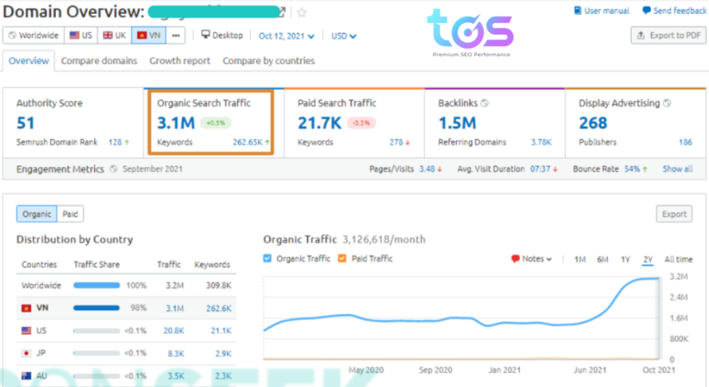Viewport: 709px width, 387px height.
Task: Switch to Compare domains tab
Action: point(99,61)
